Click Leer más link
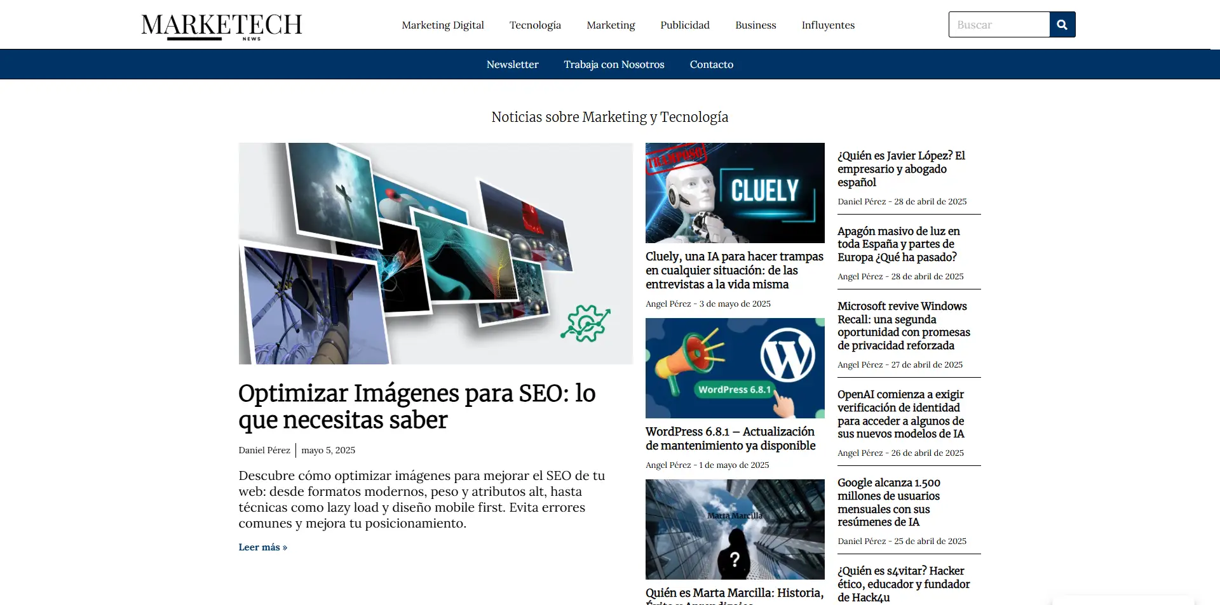This screenshot has height=605, width=1220. [263, 547]
